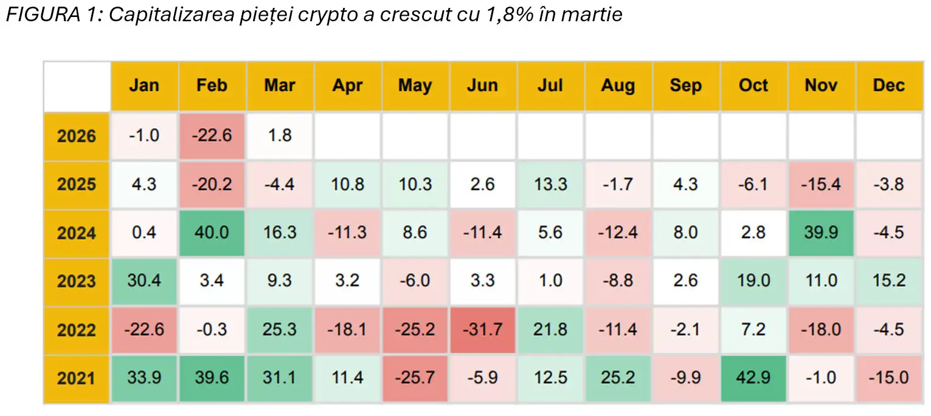
Task: Select the -25.7 cell in May 2021
Action: pos(415,379)
